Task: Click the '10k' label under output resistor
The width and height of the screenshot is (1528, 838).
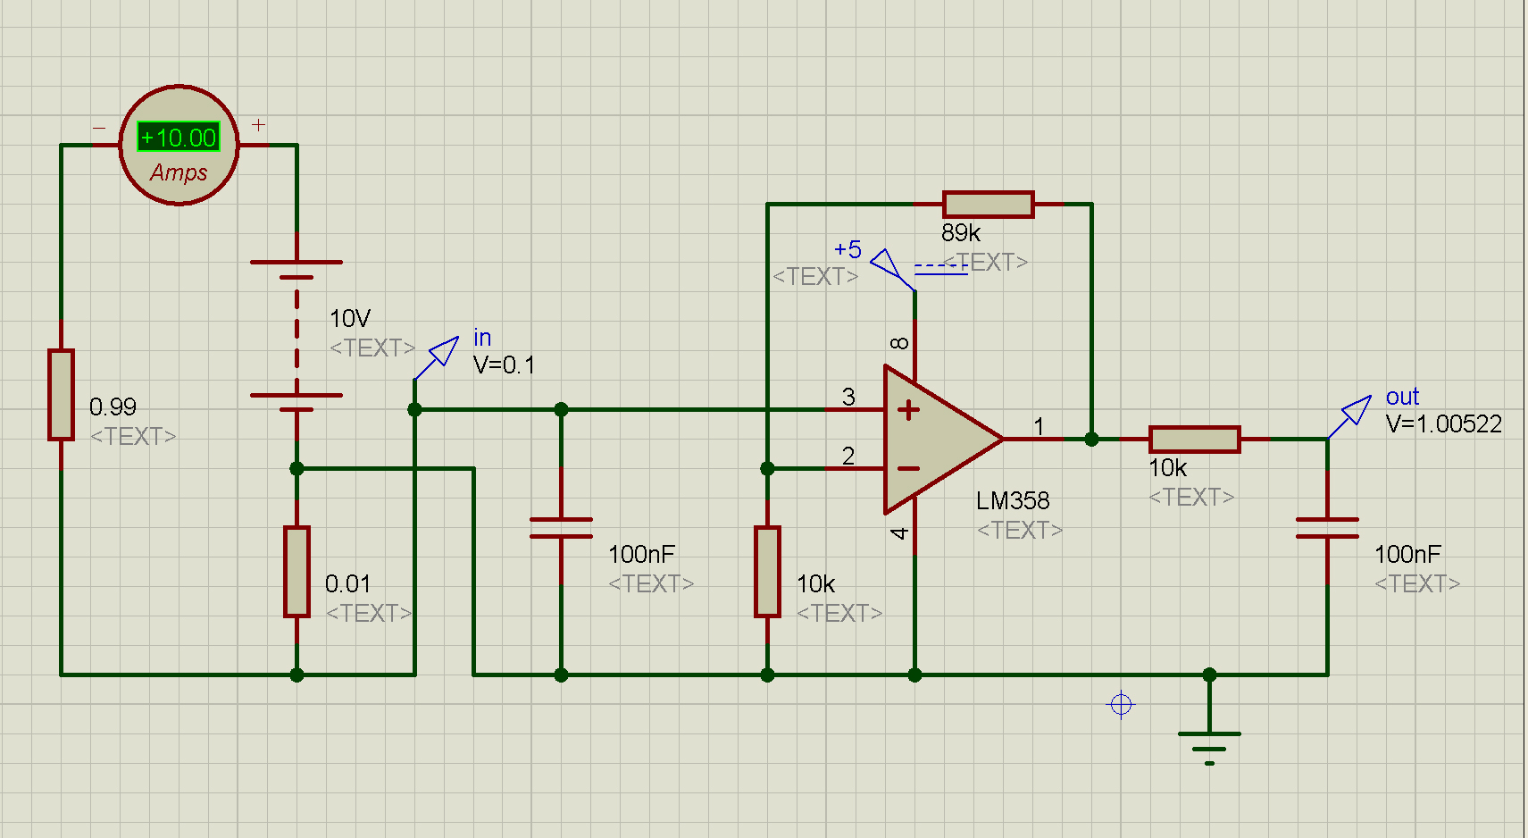Action: pyautogui.click(x=1167, y=468)
